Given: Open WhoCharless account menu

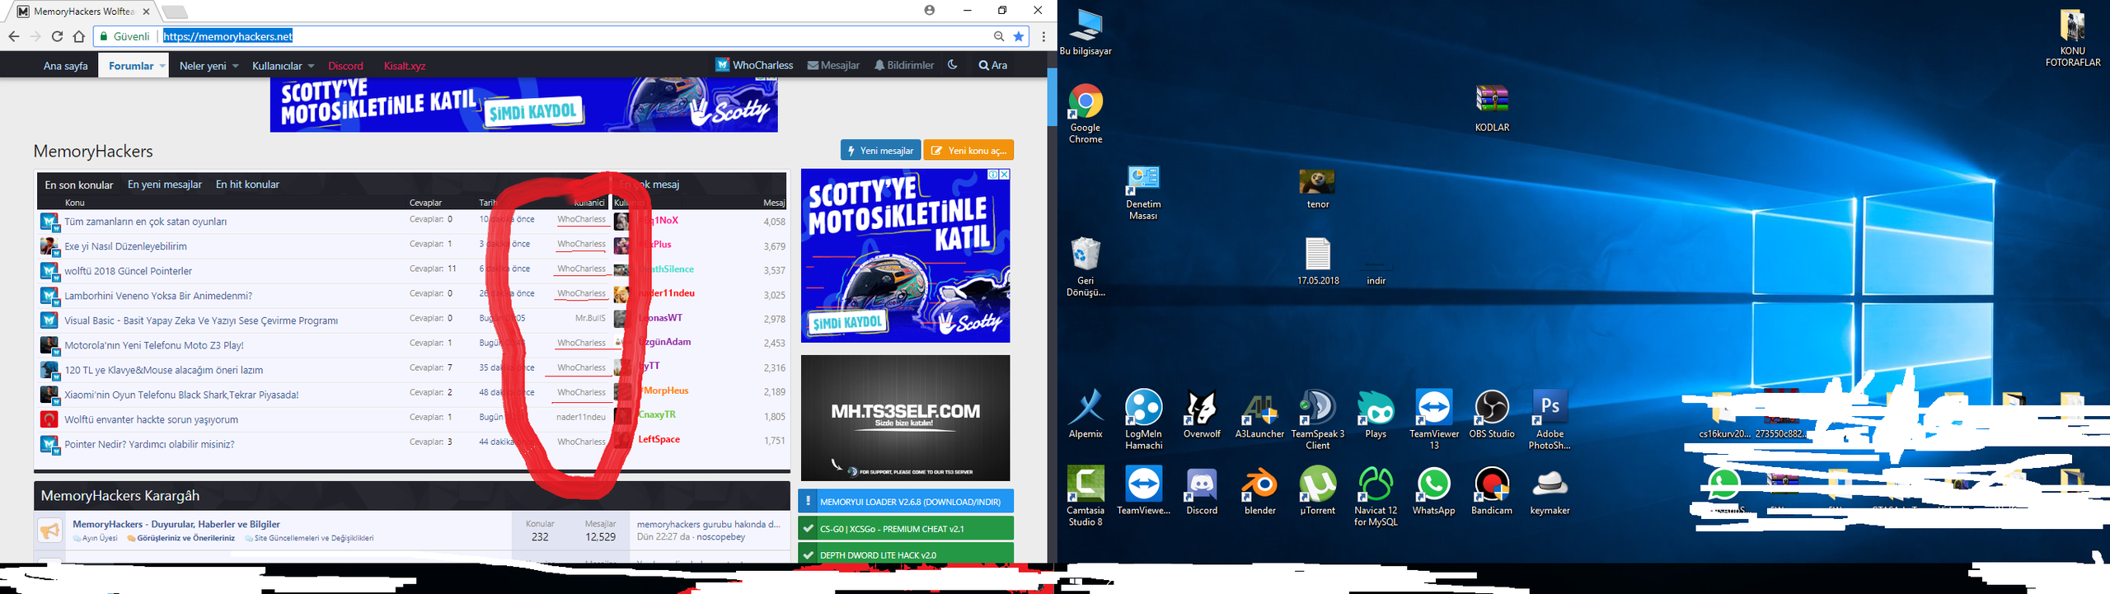Looking at the screenshot, I should coord(754,65).
